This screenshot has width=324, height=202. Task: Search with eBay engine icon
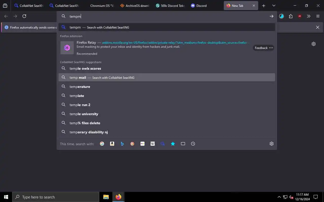143,144
